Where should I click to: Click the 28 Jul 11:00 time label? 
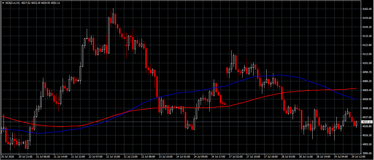point(306,157)
